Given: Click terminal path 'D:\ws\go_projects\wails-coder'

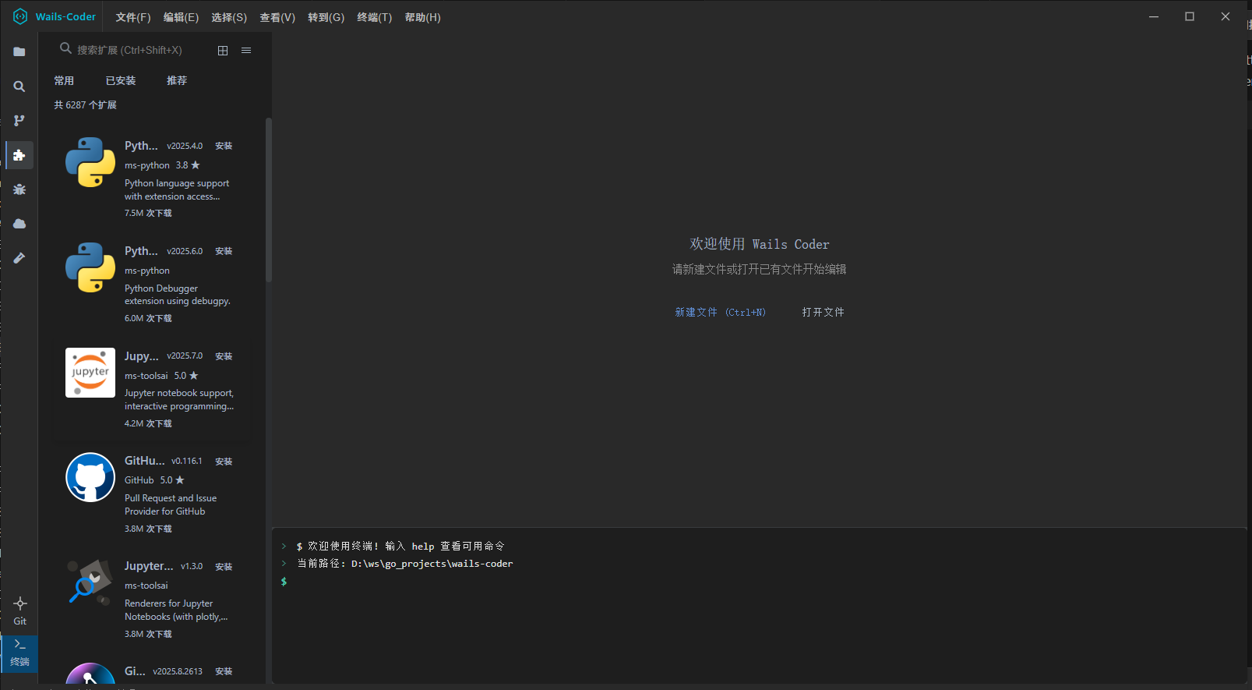Looking at the screenshot, I should point(432,564).
